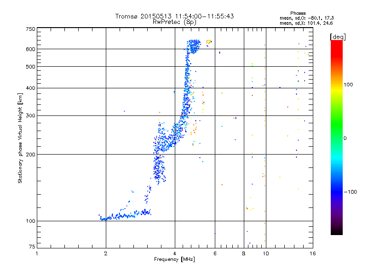Click the '-100' colorbar tick label
368x276 pixels.
pyautogui.click(x=351, y=192)
